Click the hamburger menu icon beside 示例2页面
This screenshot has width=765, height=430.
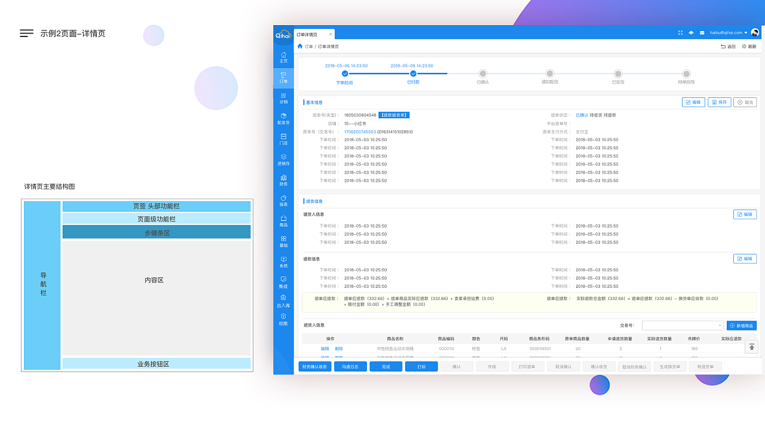pyautogui.click(x=26, y=33)
